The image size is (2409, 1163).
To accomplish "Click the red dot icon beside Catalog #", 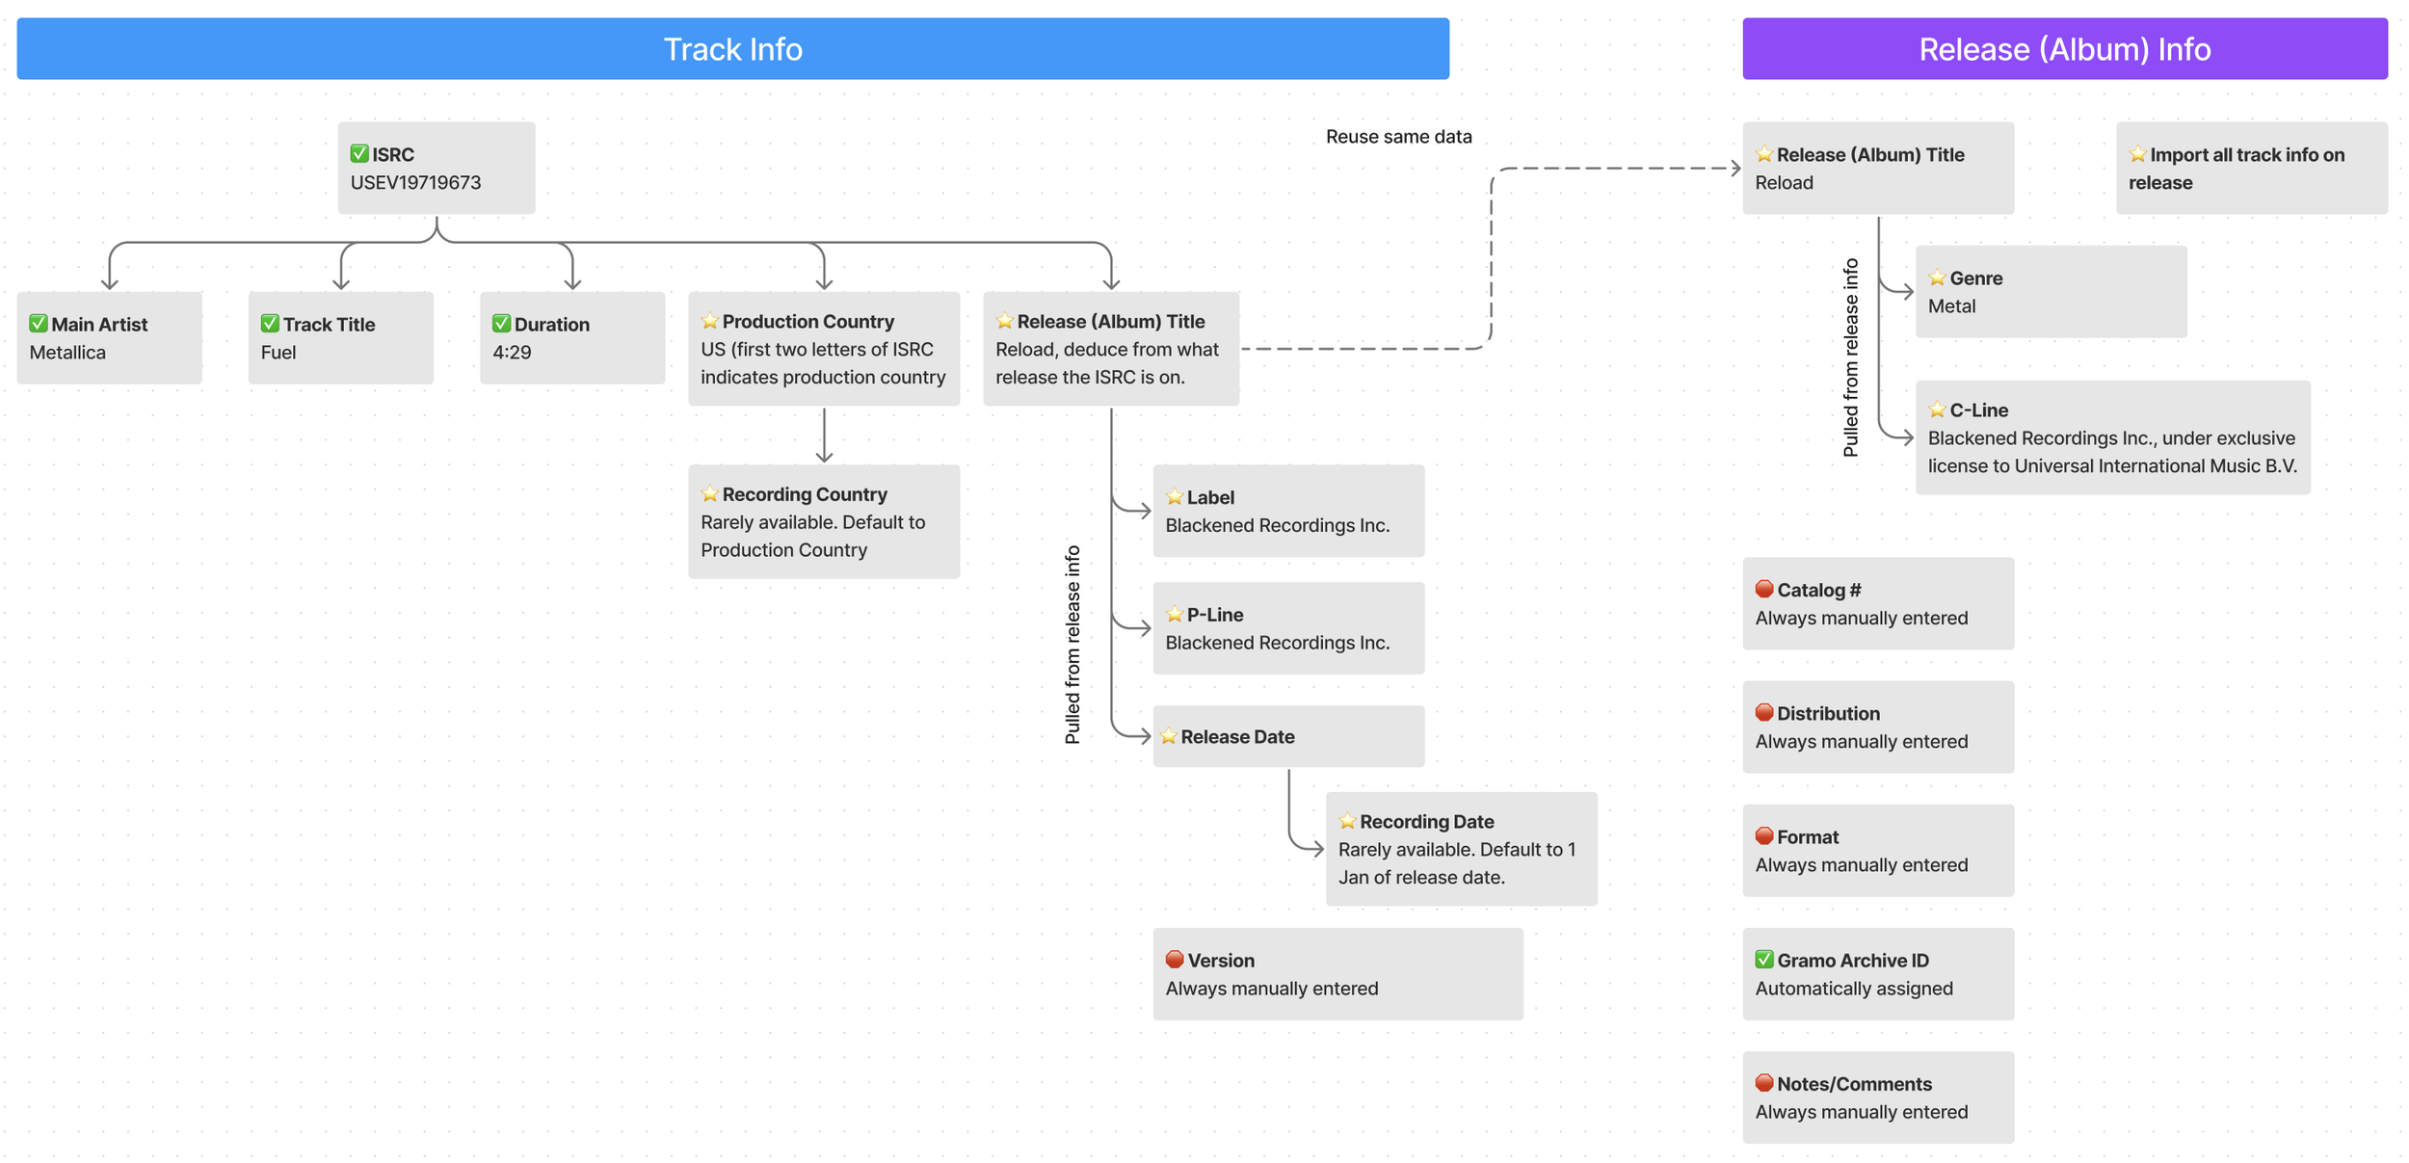I will pos(1764,589).
